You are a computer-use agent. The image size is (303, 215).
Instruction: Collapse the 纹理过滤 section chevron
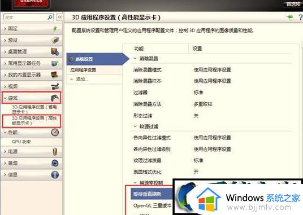[x=135, y=126]
